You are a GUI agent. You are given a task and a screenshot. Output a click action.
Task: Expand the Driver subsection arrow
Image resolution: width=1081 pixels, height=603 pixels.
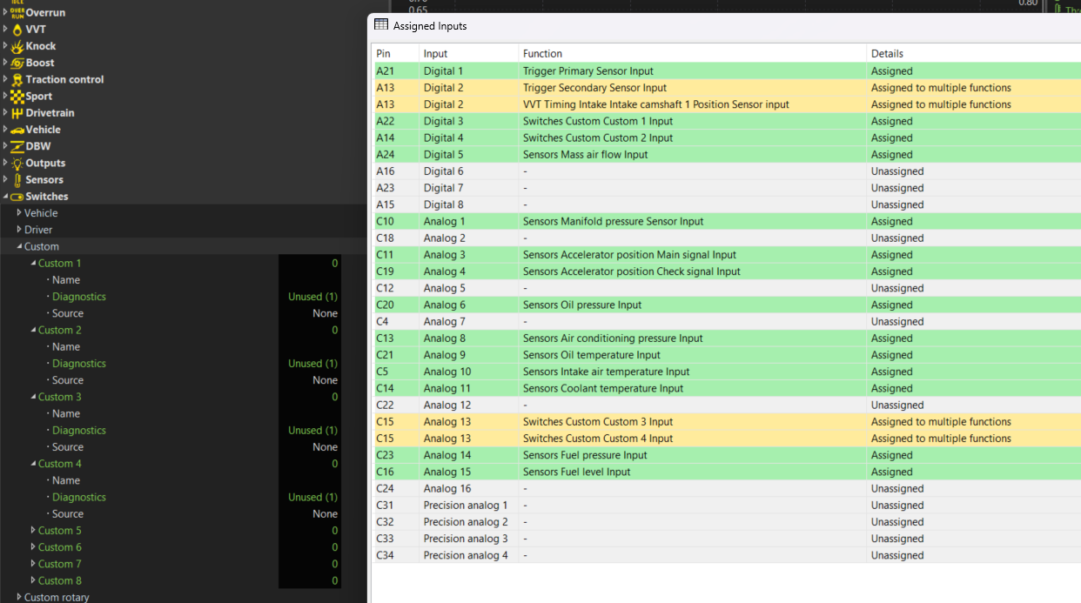click(19, 230)
